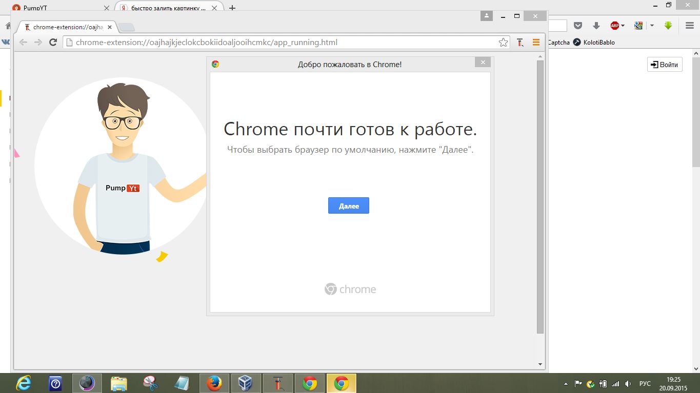Viewport: 700px width, 393px height.
Task: Open Firefox downloads arrow icon
Action: coord(596,26)
